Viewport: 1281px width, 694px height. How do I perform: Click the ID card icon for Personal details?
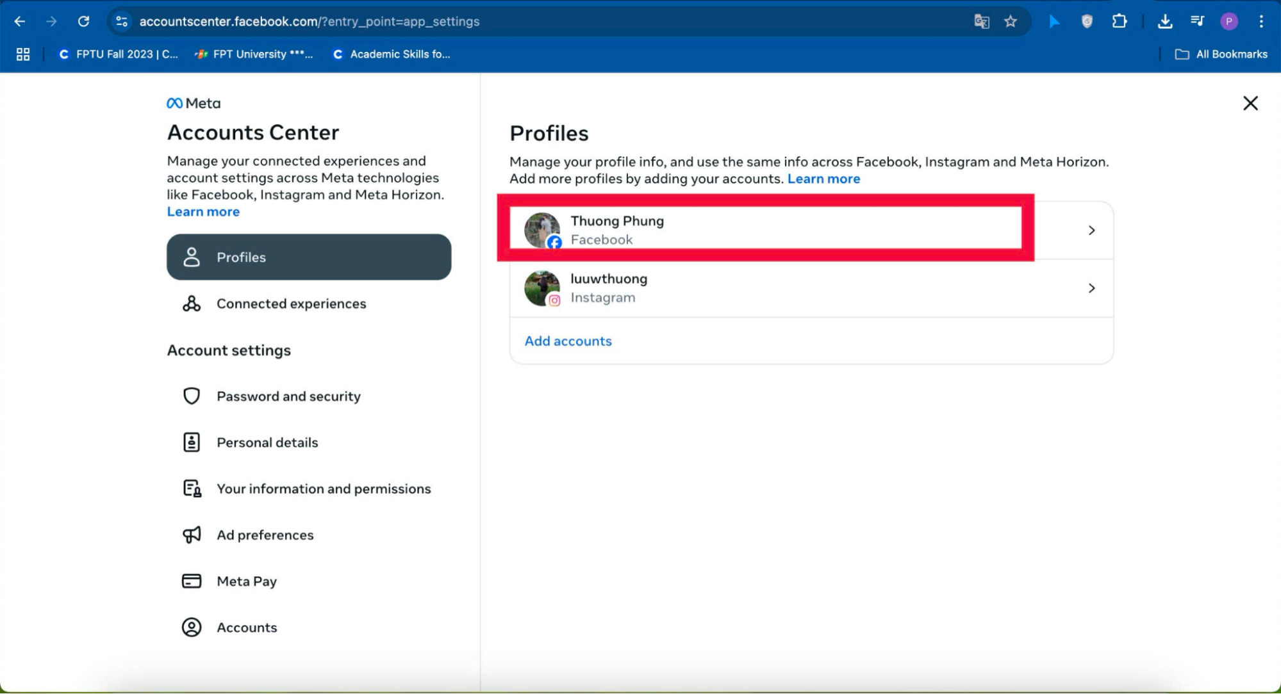[x=192, y=442]
